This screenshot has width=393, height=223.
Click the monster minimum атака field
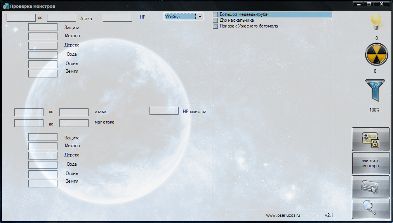tap(29, 112)
